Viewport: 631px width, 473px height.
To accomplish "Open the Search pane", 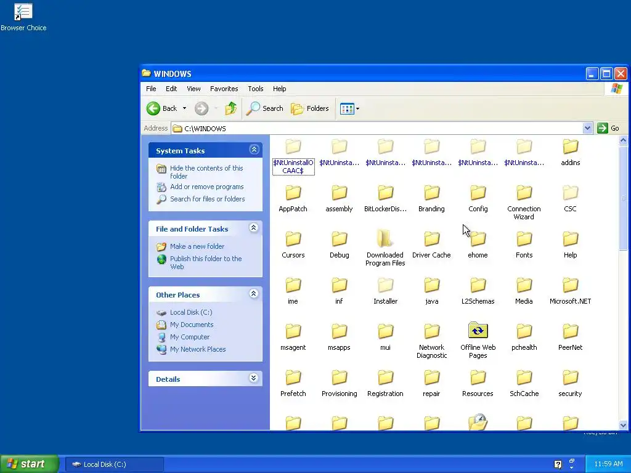I will 265,108.
